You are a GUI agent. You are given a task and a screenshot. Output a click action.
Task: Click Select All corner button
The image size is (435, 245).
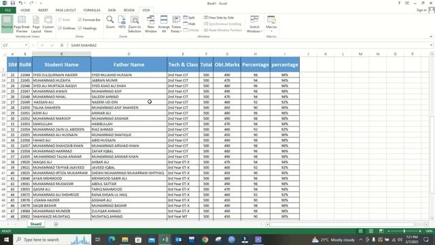coord(3,54)
